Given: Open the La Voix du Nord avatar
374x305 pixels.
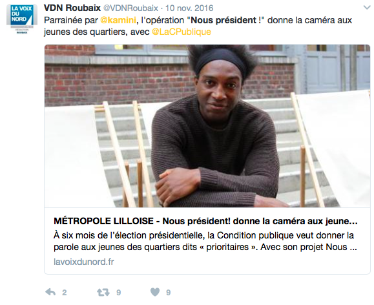Looking at the screenshot, I should point(22,19).
